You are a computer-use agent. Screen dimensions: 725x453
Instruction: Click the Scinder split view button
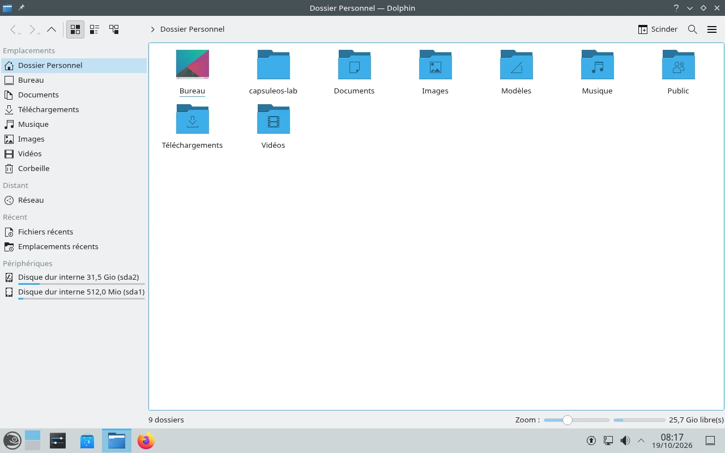pos(658,29)
